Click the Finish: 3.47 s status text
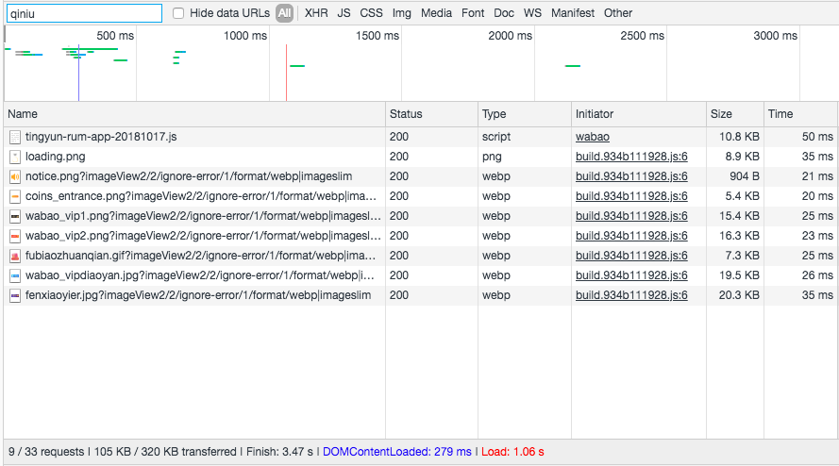This screenshot has width=839, height=466. point(279,452)
